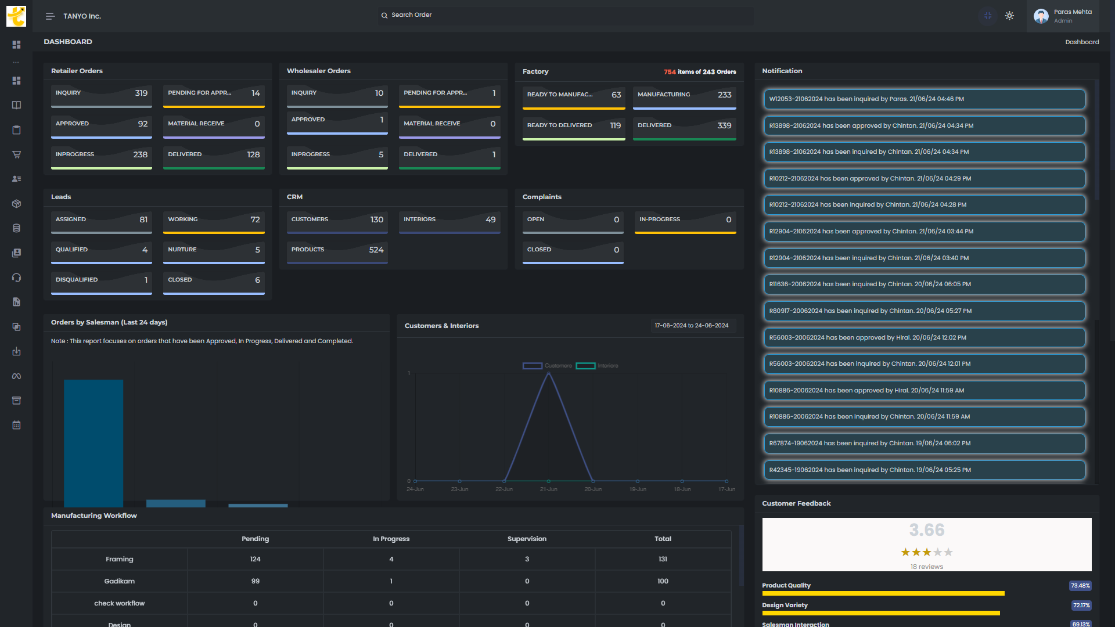Toggle Interiors series in chart legend
The height and width of the screenshot is (627, 1115).
[597, 366]
